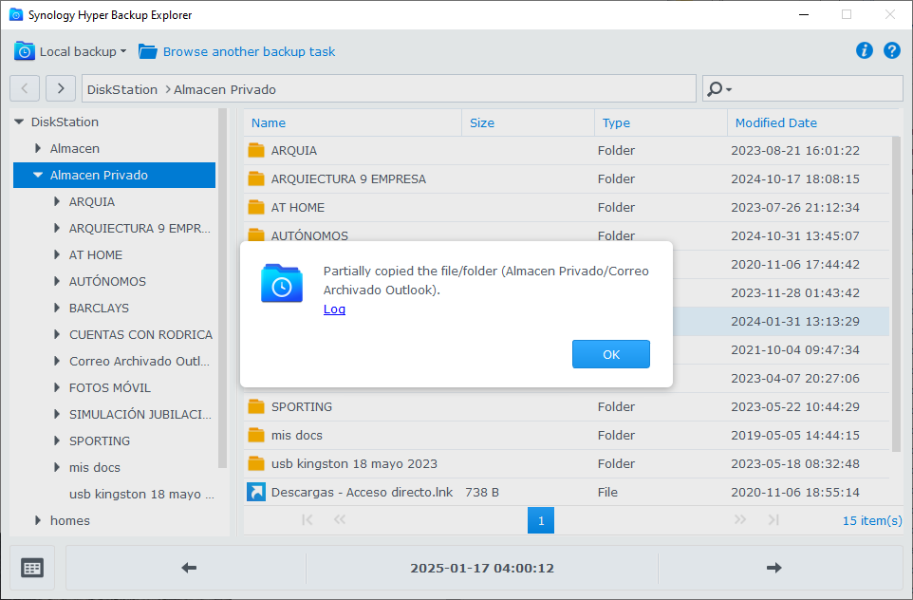Click inside the search input field
Viewport: 913px width, 600px height.
pyautogui.click(x=815, y=88)
